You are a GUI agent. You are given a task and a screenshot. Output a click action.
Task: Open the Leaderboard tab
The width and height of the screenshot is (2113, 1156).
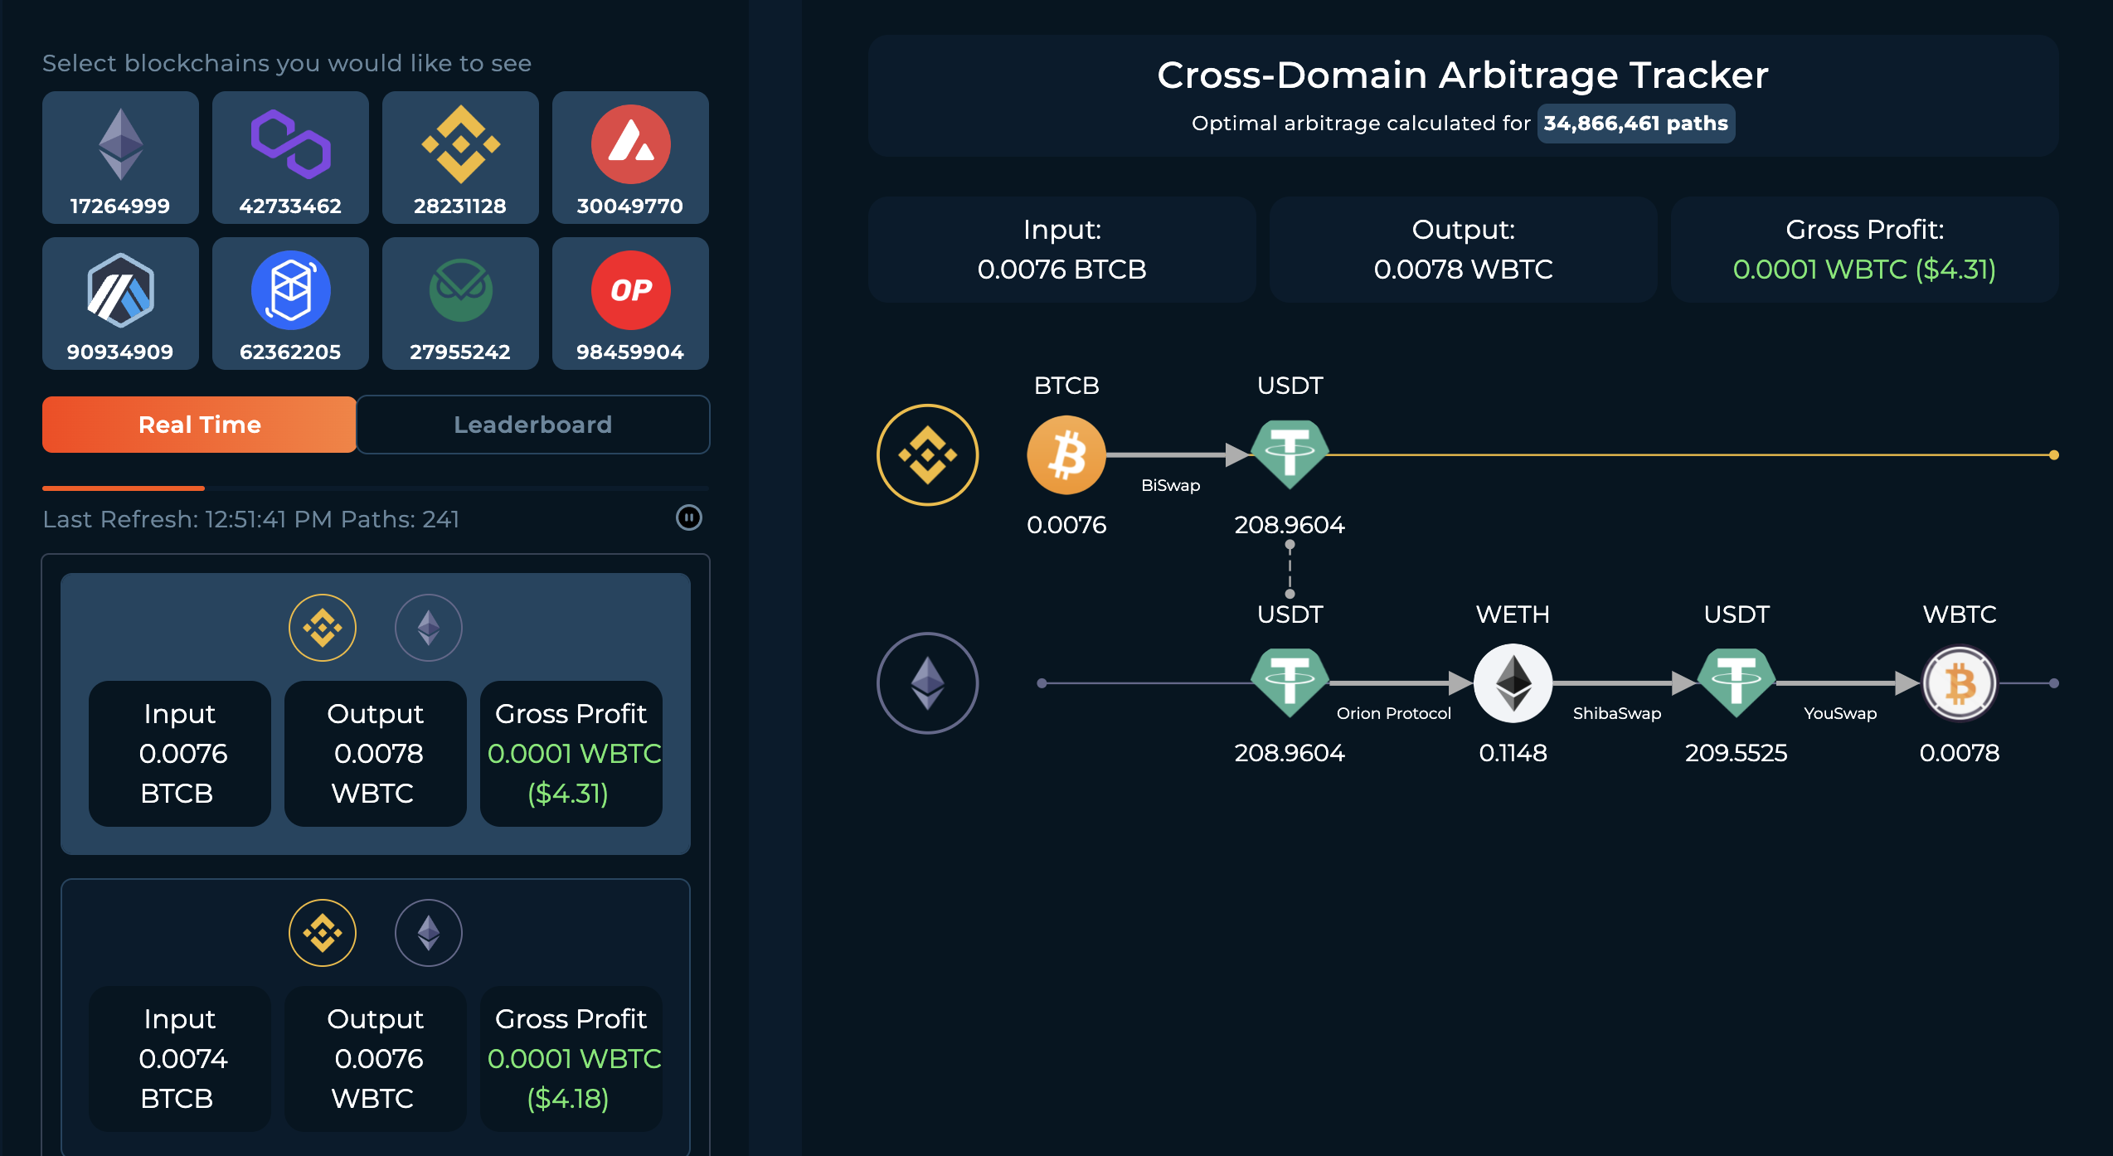[x=533, y=425]
